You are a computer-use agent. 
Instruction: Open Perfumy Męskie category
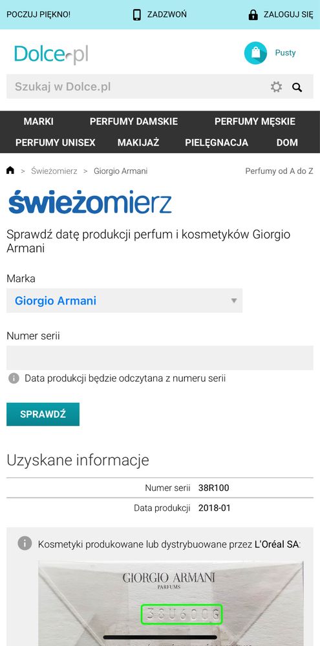[x=255, y=122]
